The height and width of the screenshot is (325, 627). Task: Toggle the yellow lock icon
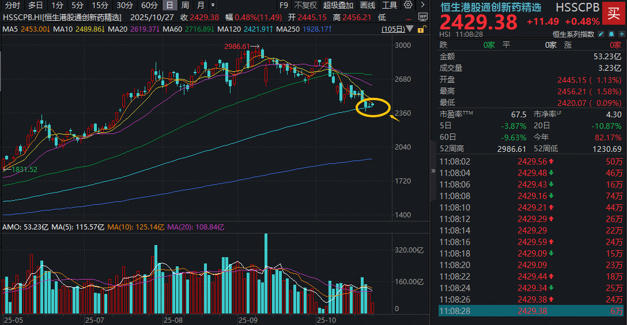point(421,29)
